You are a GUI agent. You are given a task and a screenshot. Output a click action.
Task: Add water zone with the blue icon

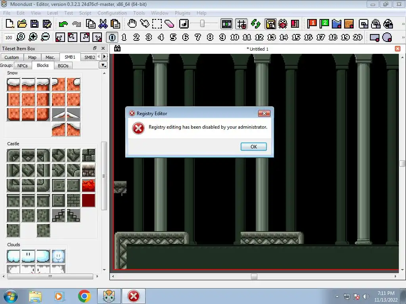(337, 24)
